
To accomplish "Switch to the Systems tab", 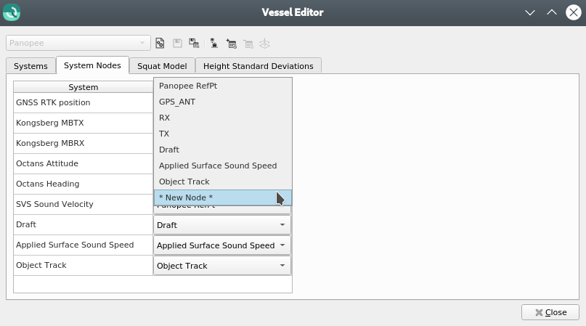I will point(30,66).
